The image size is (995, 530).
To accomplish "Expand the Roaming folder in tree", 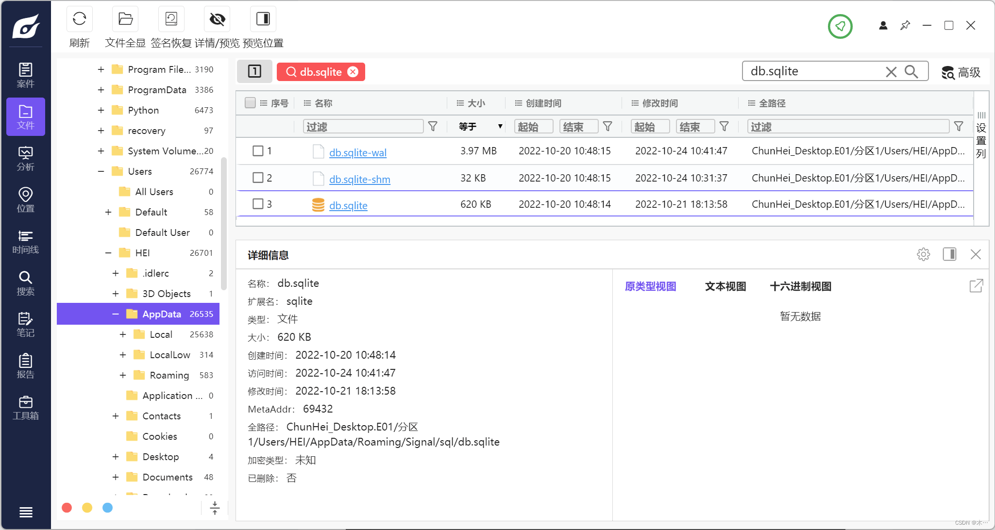I will coord(123,375).
